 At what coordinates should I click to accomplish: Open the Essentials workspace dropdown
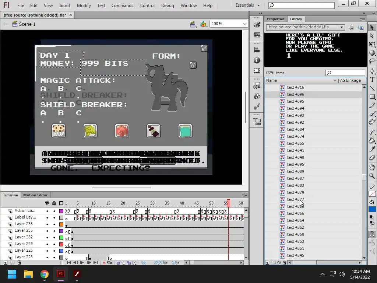pyautogui.click(x=247, y=5)
